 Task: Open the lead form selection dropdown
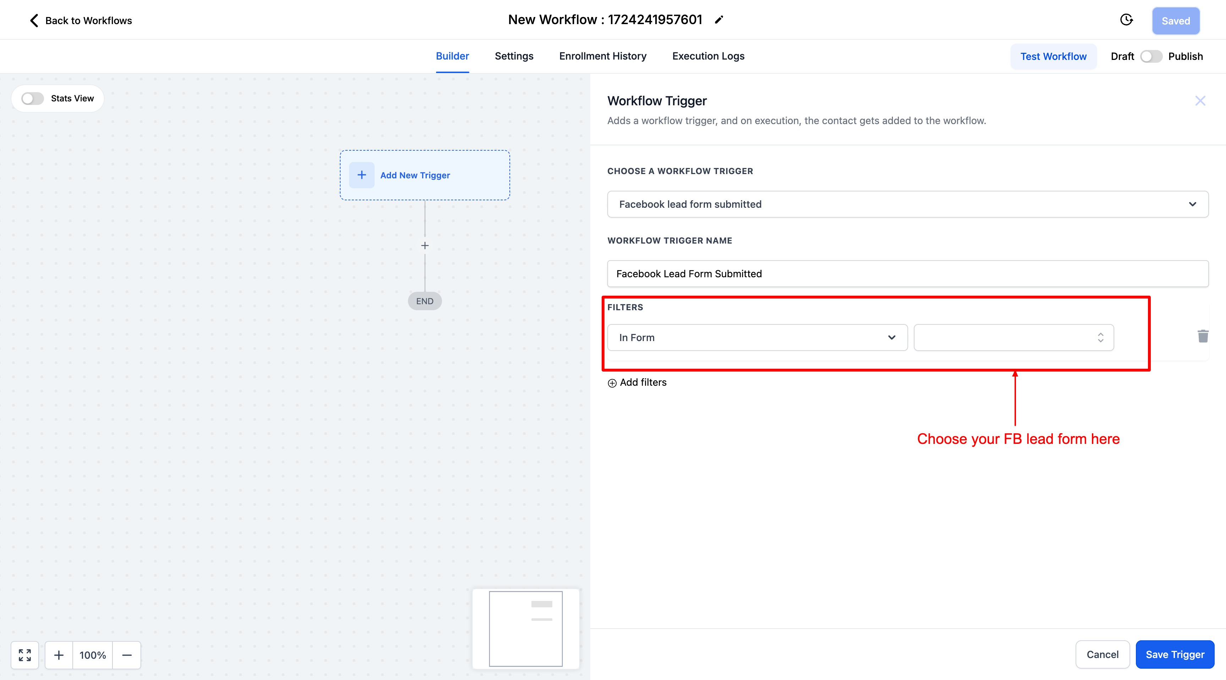click(1013, 338)
